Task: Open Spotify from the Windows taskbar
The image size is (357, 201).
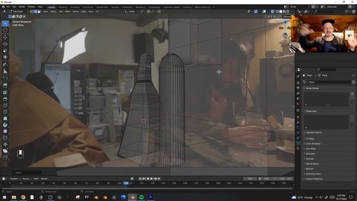Action: point(141,197)
